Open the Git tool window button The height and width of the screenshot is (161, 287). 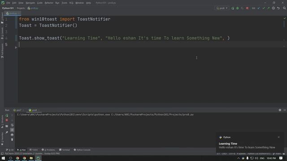9,150
